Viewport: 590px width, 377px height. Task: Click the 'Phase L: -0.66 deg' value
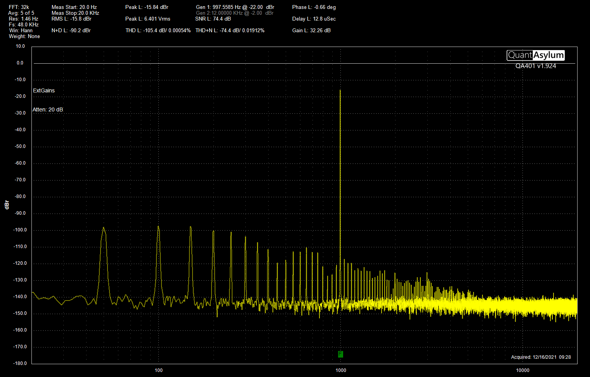(x=314, y=7)
